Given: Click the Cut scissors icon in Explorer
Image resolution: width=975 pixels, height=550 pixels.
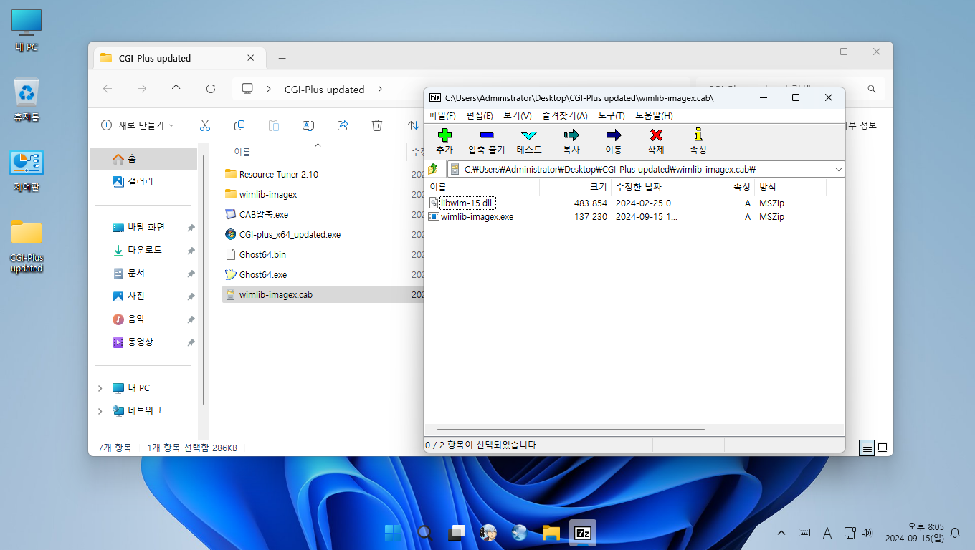Looking at the screenshot, I should coord(205,125).
